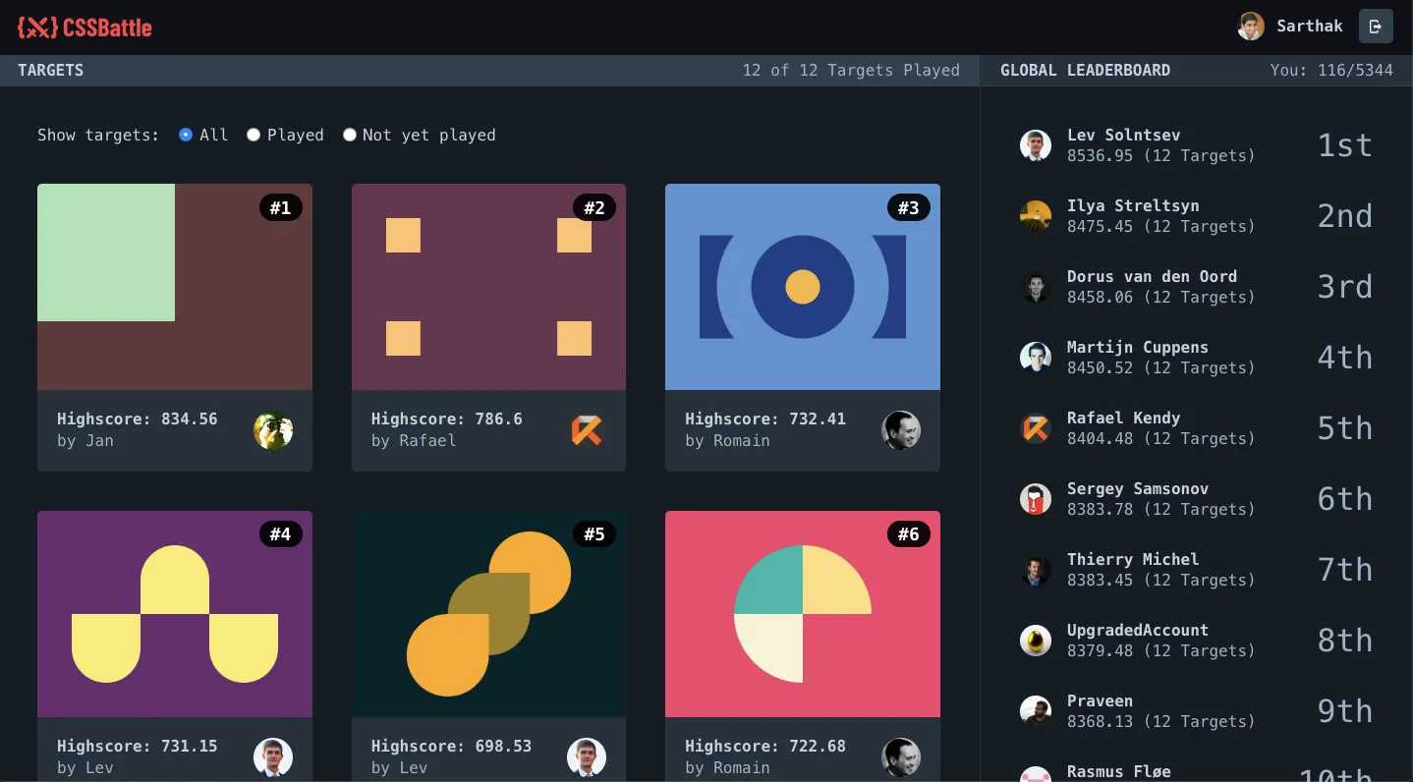Click the logout icon button
The height and width of the screenshot is (782, 1413).
pyautogui.click(x=1375, y=27)
